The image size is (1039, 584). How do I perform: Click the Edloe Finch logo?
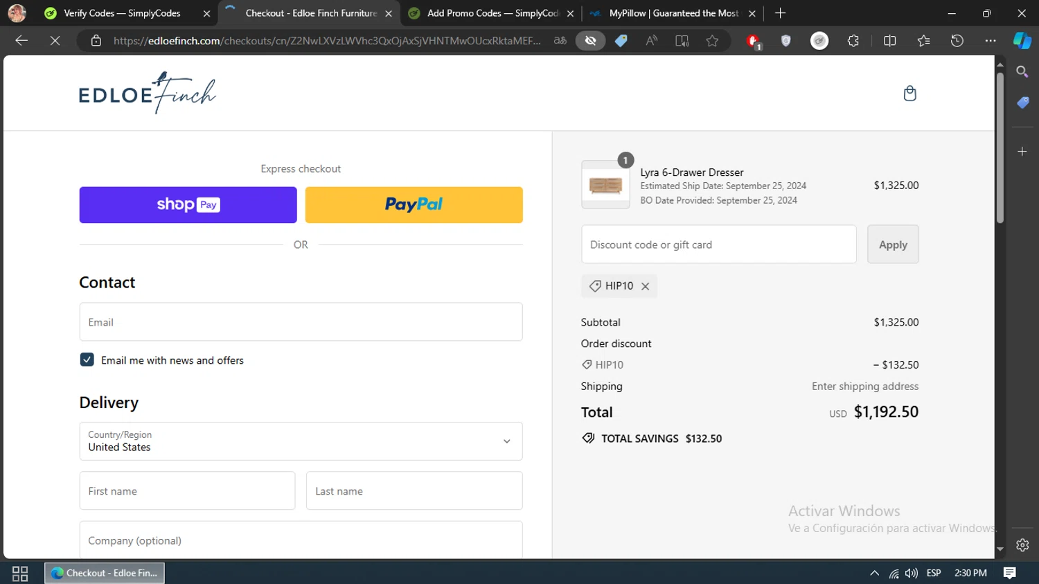(x=148, y=93)
